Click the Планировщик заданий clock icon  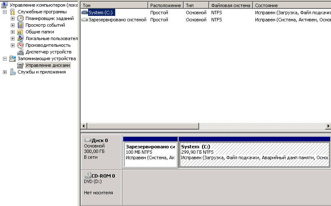(x=20, y=18)
